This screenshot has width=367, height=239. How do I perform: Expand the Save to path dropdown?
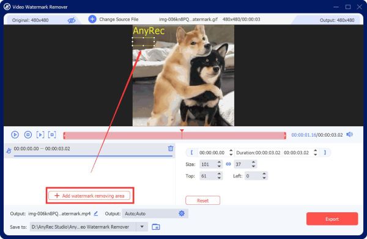click(142, 227)
